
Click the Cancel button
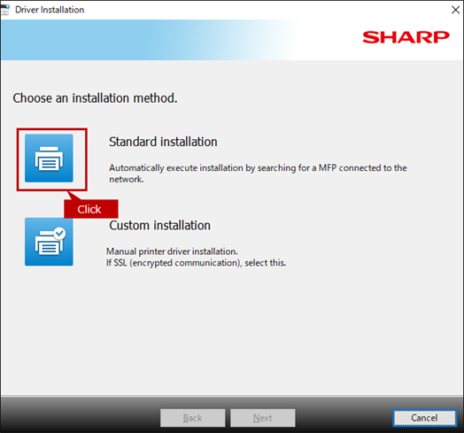coord(424,418)
